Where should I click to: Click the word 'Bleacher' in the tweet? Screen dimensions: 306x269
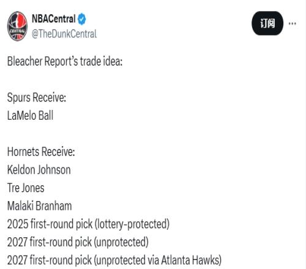click(25, 61)
